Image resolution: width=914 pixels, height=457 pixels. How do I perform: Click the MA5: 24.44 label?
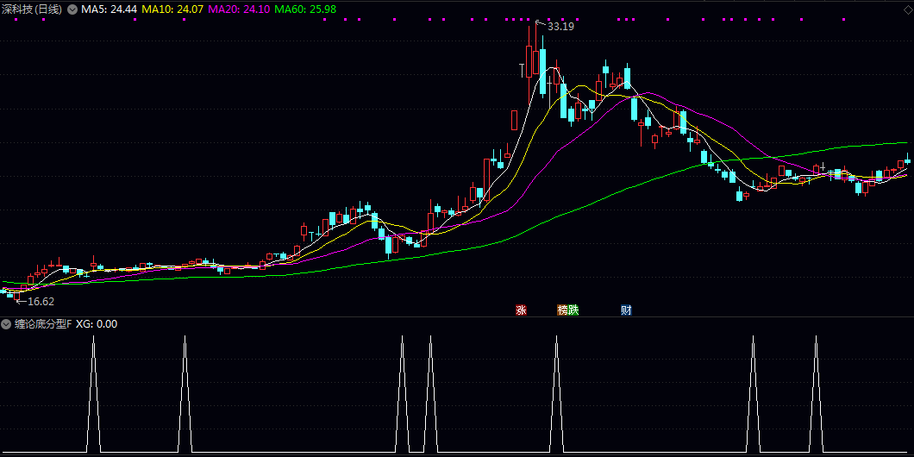(x=109, y=9)
